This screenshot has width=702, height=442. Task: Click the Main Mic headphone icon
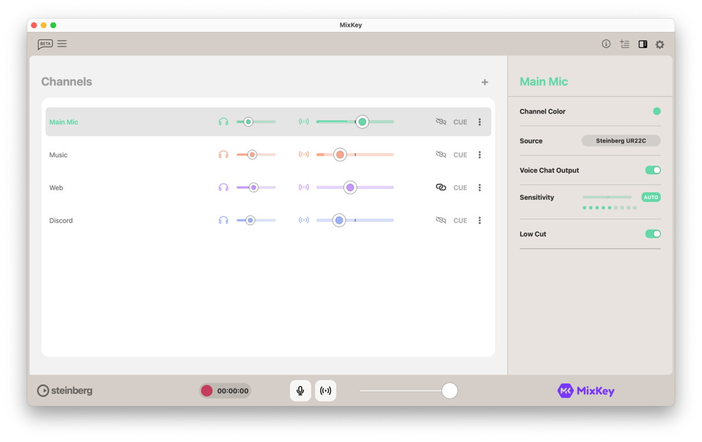(x=223, y=122)
